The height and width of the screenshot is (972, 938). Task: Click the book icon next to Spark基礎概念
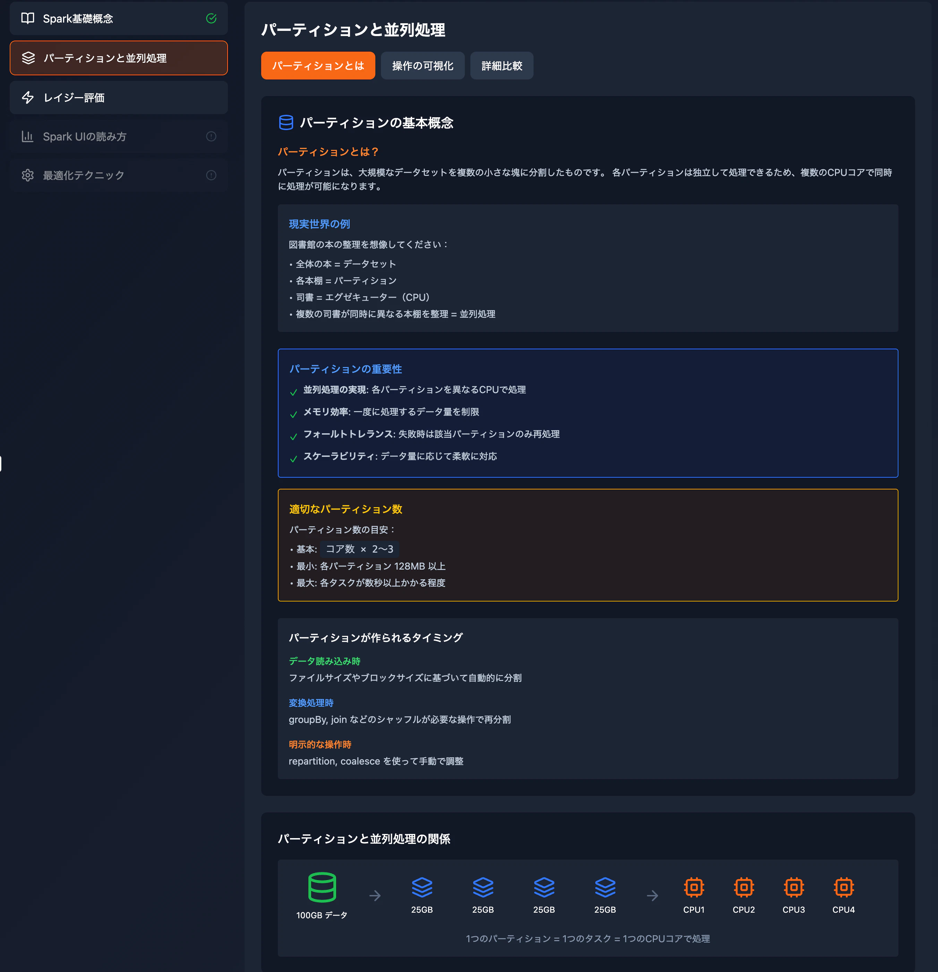pos(28,18)
